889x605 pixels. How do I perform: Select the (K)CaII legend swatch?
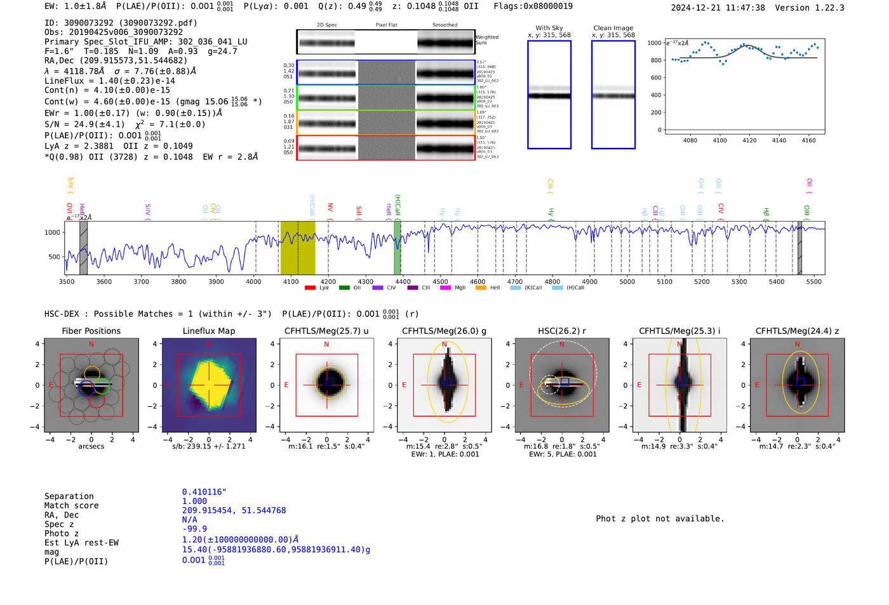[516, 288]
